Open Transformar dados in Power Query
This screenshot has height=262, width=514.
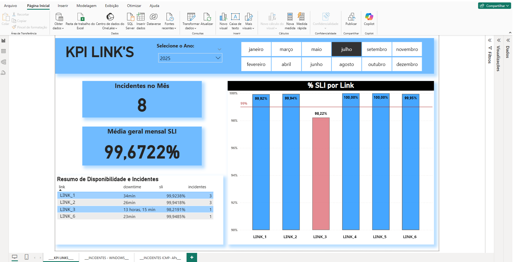click(190, 21)
